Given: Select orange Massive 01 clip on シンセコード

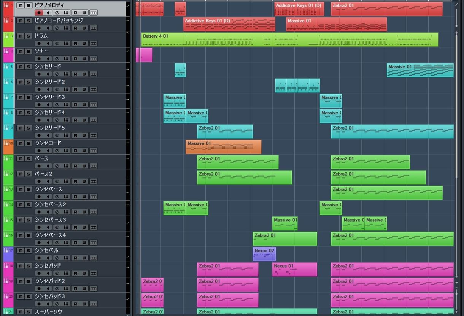Looking at the screenshot, I should point(224,147).
